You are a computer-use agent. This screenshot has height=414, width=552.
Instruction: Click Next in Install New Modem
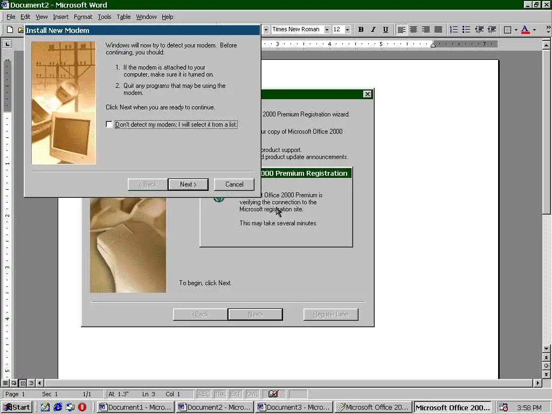[x=188, y=184]
